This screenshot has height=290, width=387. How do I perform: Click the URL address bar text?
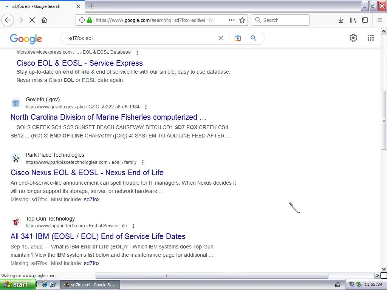point(155,20)
